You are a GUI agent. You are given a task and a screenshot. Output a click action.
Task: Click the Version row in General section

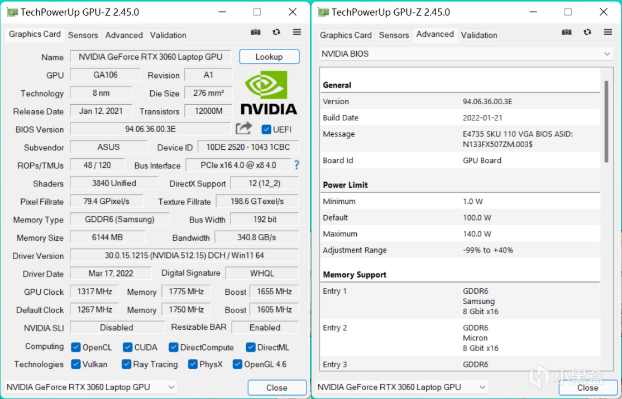point(460,101)
